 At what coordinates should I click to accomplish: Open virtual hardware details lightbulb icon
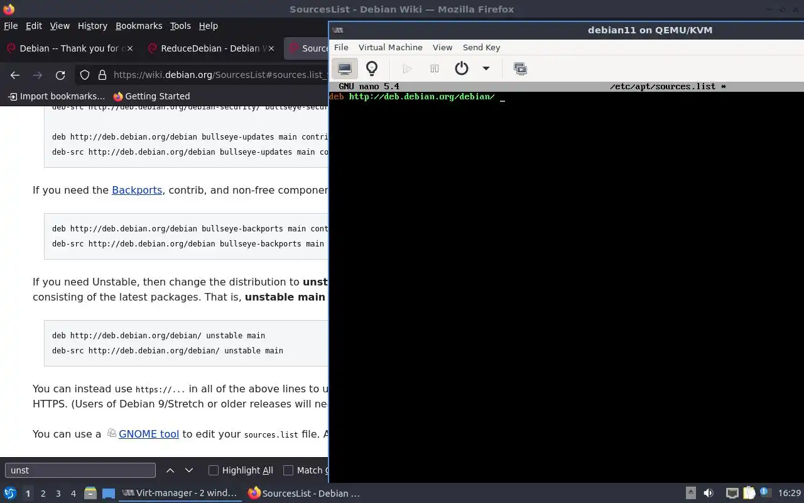pyautogui.click(x=372, y=69)
